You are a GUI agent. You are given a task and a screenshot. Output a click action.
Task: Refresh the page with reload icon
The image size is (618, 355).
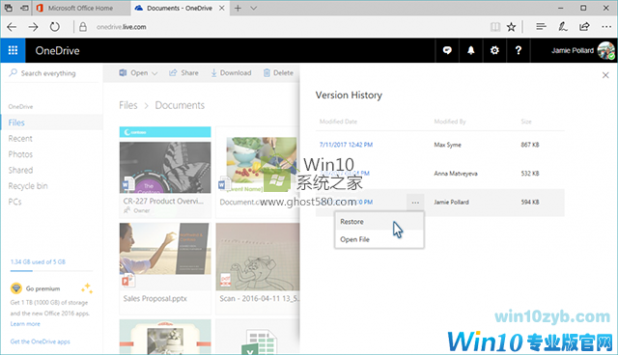(x=55, y=27)
